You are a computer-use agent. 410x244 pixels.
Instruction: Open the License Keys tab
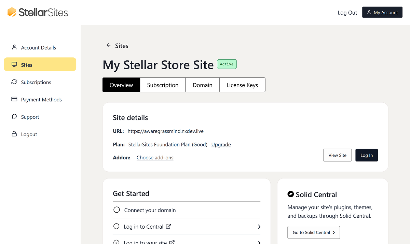(242, 85)
